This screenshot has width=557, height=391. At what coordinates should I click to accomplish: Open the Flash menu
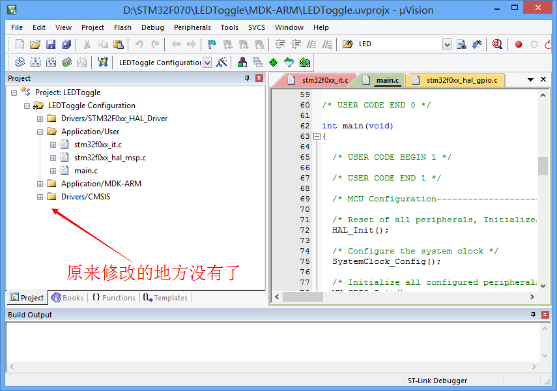pyautogui.click(x=122, y=27)
